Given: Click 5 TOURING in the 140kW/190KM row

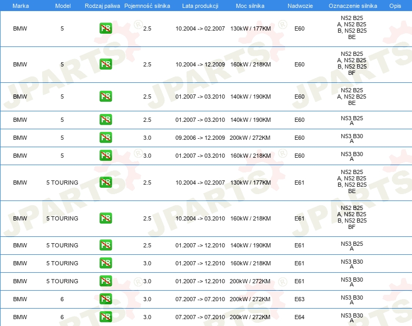Looking at the screenshot, I should (x=62, y=245).
